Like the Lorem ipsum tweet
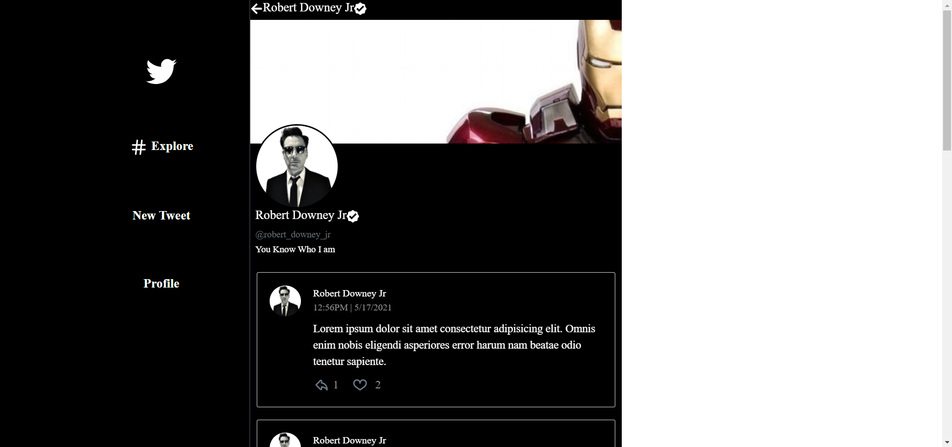 360,385
